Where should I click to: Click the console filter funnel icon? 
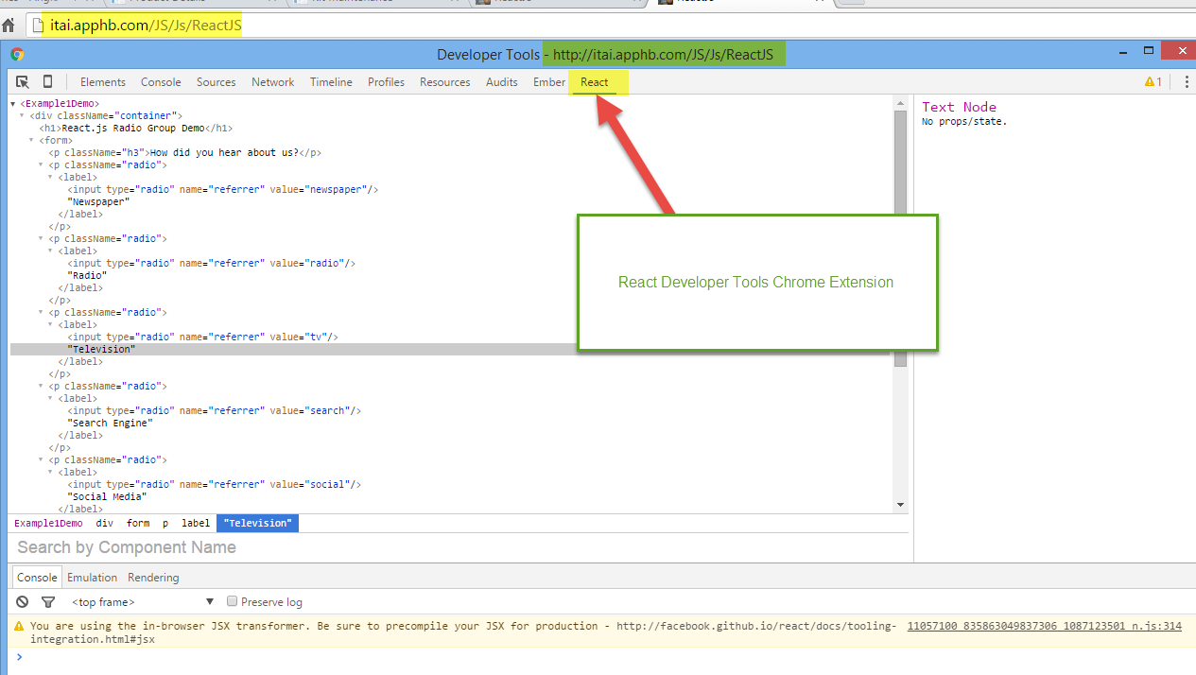pos(48,602)
